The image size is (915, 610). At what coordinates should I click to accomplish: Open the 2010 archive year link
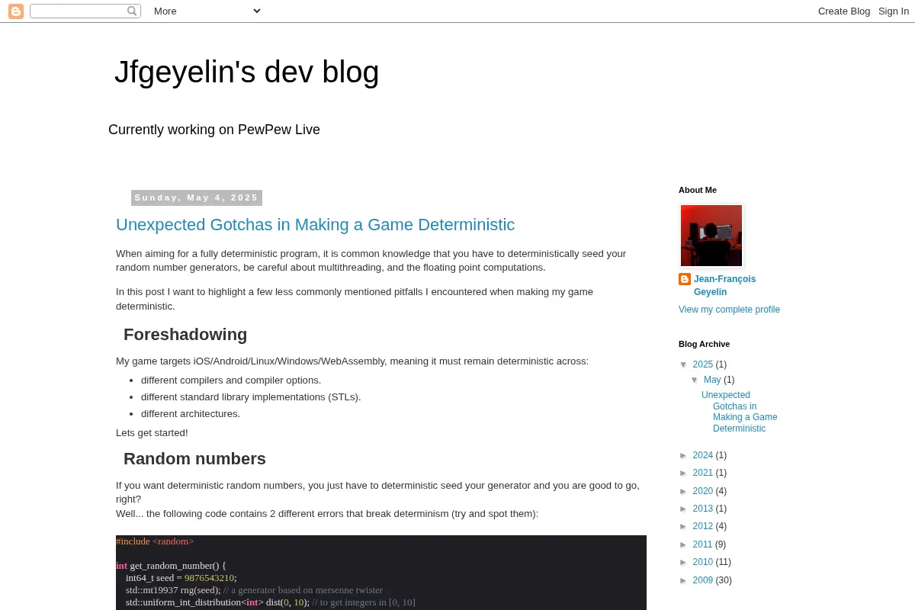(x=702, y=562)
